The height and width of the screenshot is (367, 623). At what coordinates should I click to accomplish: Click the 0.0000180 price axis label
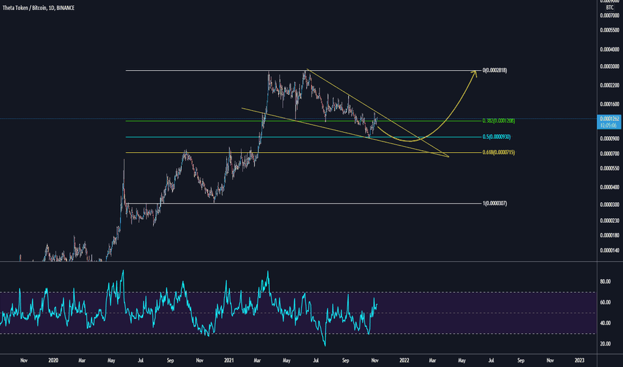tap(610, 236)
